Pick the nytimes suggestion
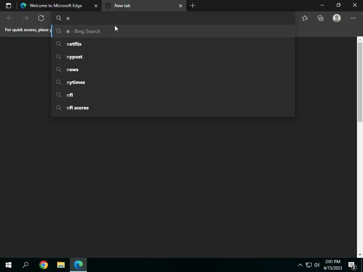The height and width of the screenshot is (272, 363). coord(173,82)
